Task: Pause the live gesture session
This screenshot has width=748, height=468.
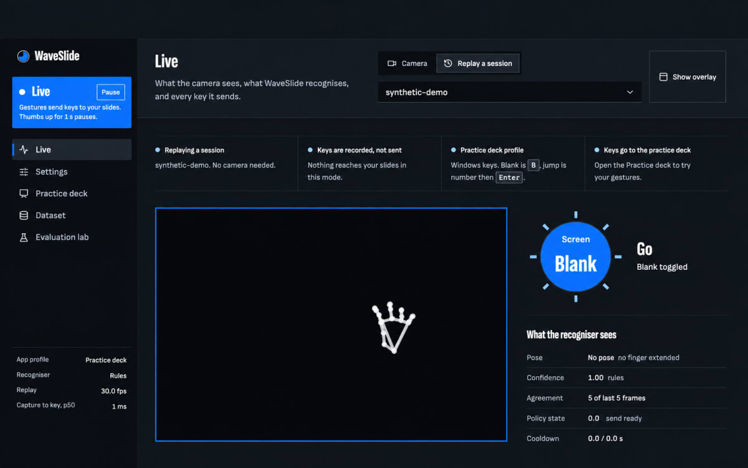Action: click(x=110, y=92)
